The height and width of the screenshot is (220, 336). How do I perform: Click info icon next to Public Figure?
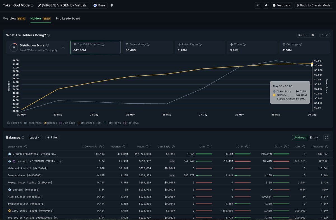click(200, 44)
